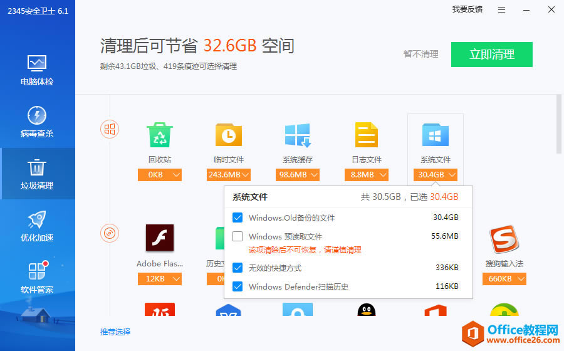Click the software category disc icon on timeline
Viewport: 564px width, 351px height.
click(x=110, y=233)
